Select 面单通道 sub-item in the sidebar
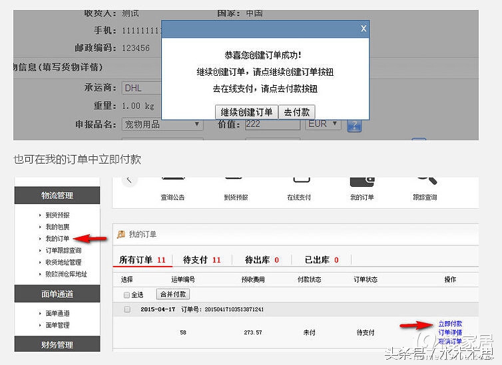This screenshot has width=502, height=365. 57,313
